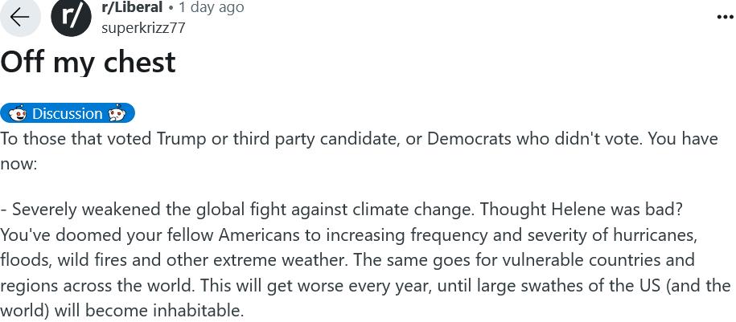Screen dimensions: 736x322
Task: Click the right Snoo emoji in the flair
Action: 117,113
